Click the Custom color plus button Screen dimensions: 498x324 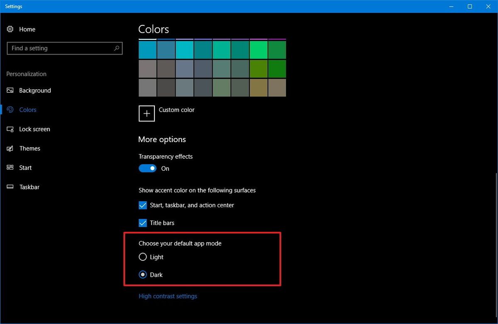146,113
